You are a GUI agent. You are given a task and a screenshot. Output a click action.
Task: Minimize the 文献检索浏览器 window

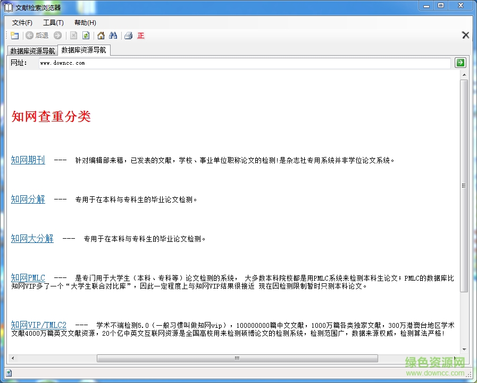click(x=426, y=6)
